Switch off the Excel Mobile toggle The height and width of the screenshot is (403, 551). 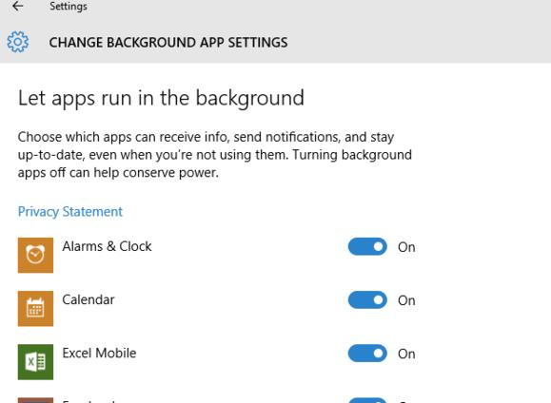point(367,354)
